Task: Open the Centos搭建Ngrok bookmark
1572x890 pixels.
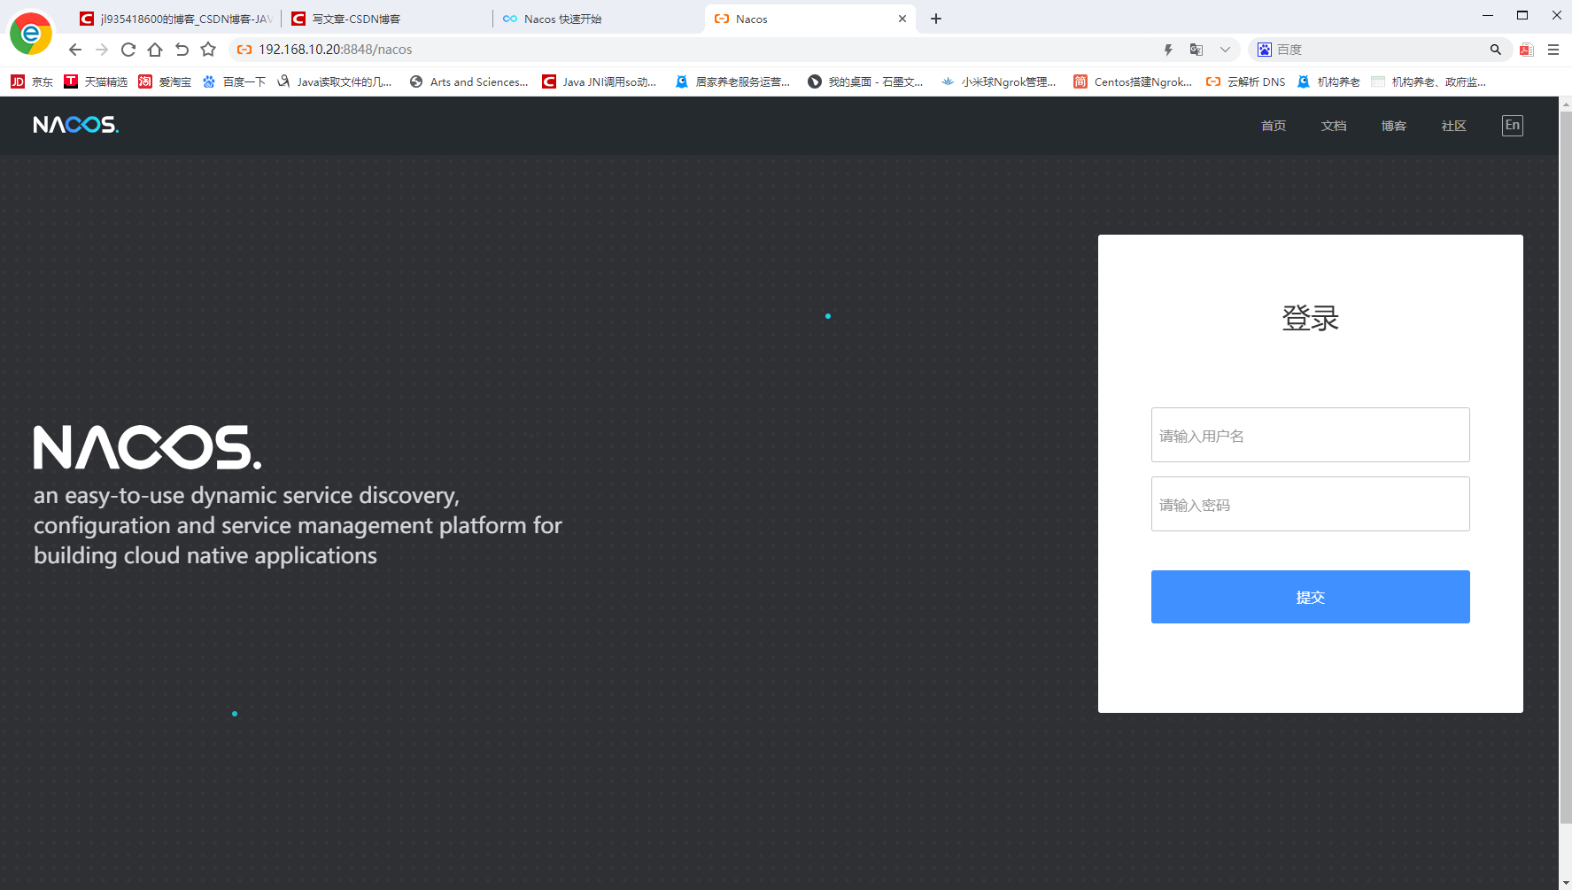Action: [x=1133, y=81]
